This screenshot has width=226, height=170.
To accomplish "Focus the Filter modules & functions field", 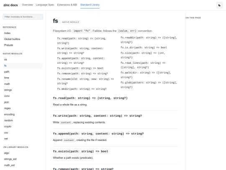I will pos(23,17).
